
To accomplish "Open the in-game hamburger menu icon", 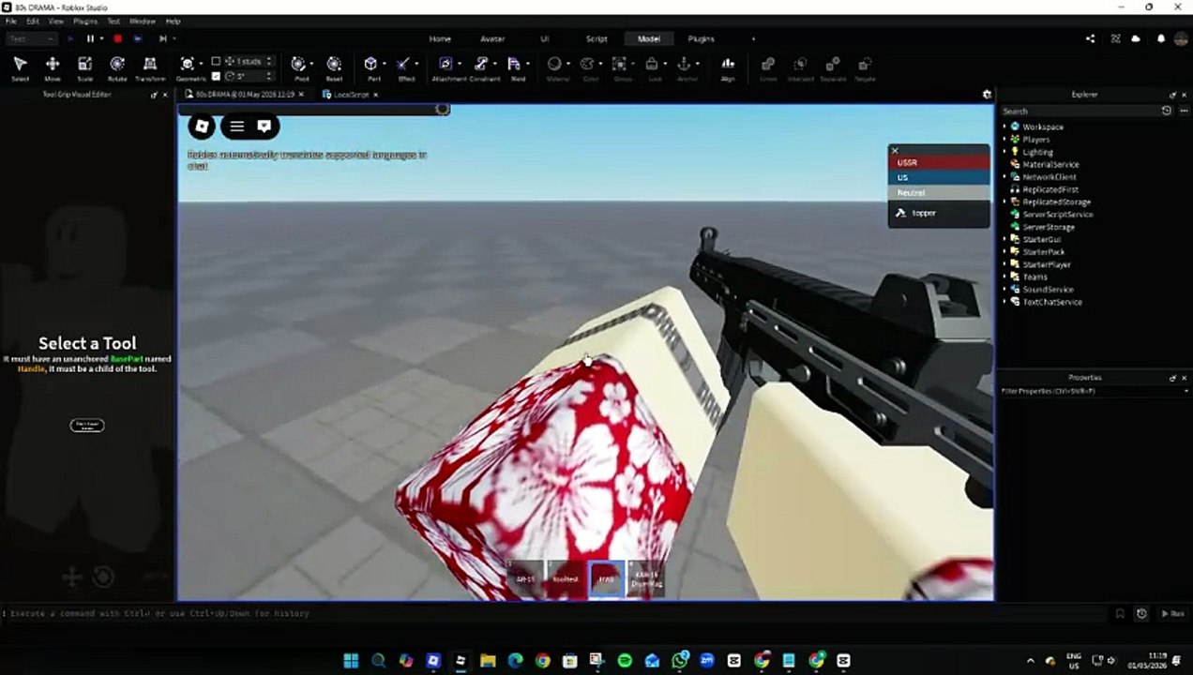I will [237, 126].
